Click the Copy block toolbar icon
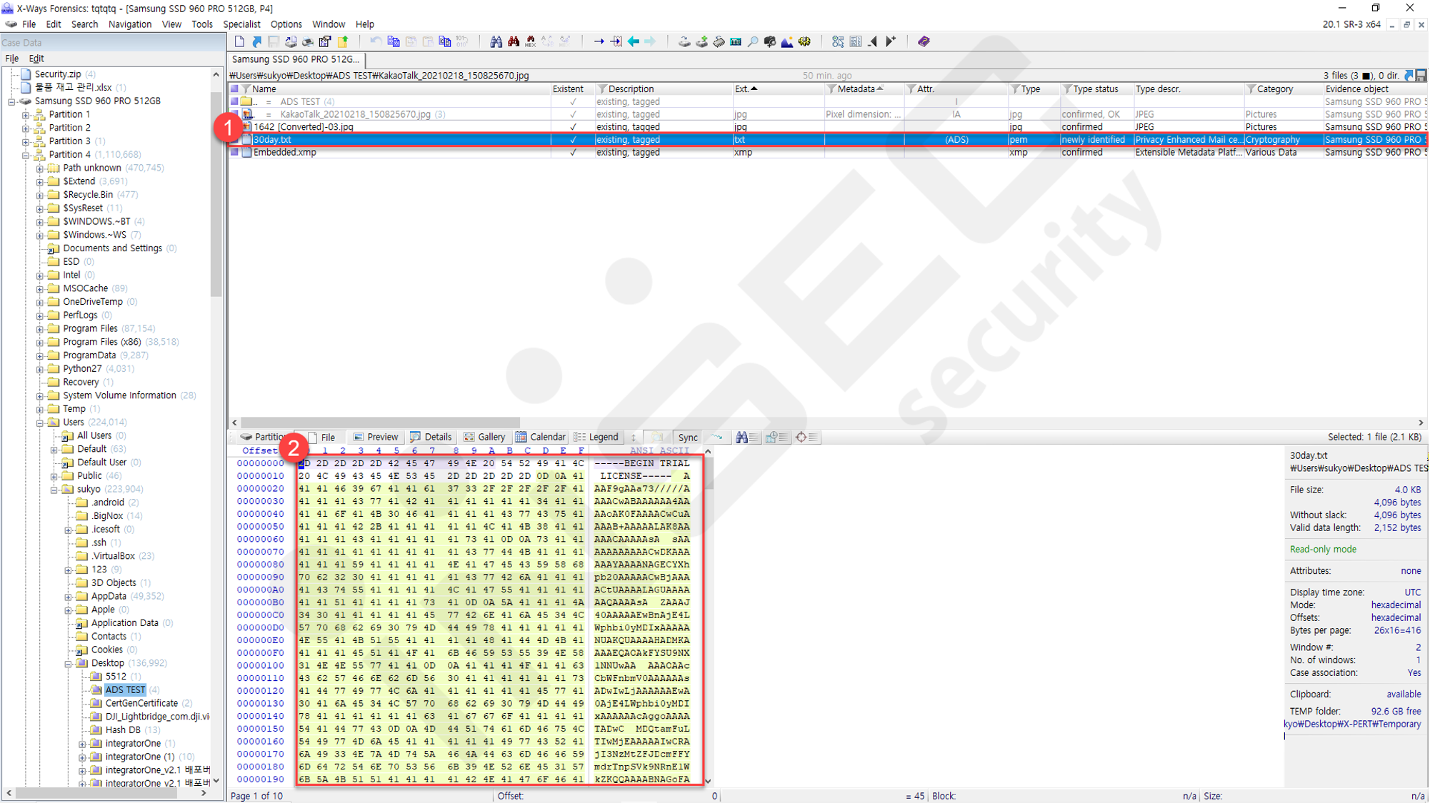The height and width of the screenshot is (803, 1430). click(x=394, y=41)
